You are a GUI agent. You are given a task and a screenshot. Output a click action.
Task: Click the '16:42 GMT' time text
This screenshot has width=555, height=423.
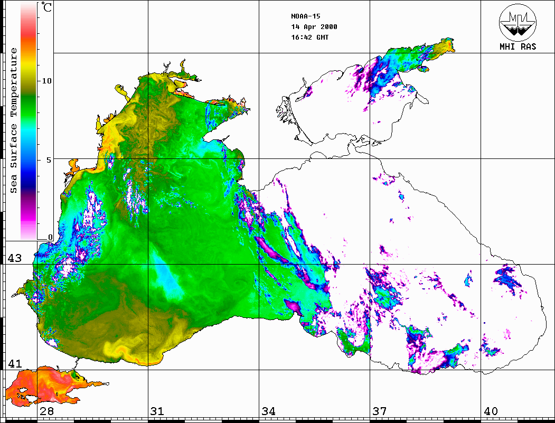tap(309, 37)
